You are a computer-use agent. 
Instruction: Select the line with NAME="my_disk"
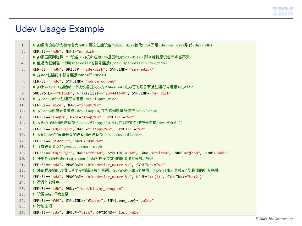coord(64,51)
